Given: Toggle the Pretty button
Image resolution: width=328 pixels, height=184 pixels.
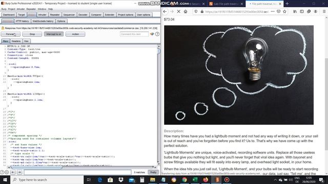Looking at the screenshot, I should pos(153,172).
